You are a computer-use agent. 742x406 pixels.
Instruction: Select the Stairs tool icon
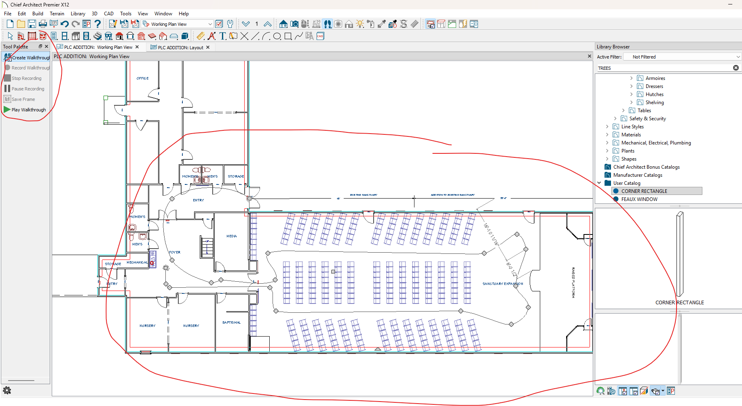97,36
